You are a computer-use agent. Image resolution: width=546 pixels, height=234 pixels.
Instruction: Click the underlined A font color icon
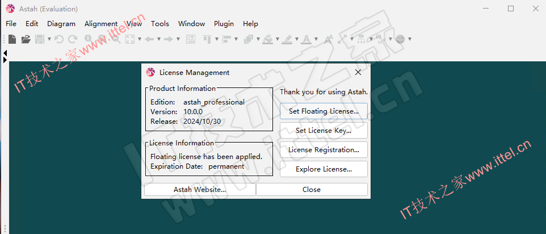pyautogui.click(x=306, y=39)
